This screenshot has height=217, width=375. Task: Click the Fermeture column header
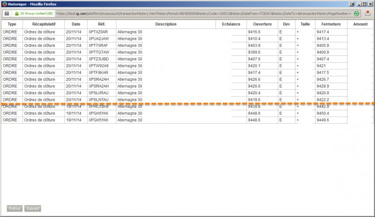tap(331, 24)
